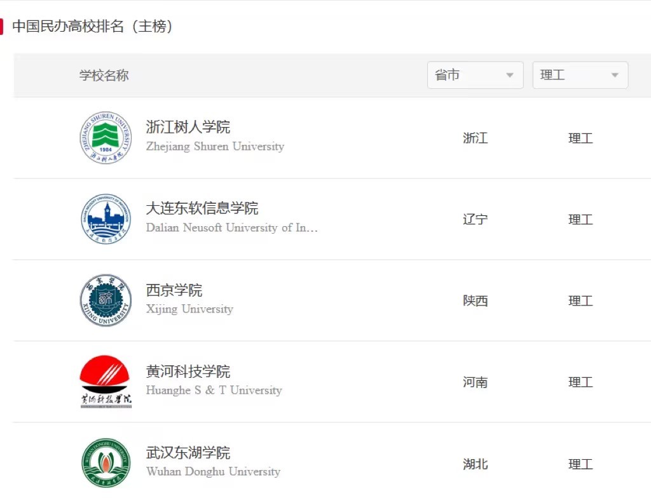Click the Wuhan Donghu University logo

point(106,463)
